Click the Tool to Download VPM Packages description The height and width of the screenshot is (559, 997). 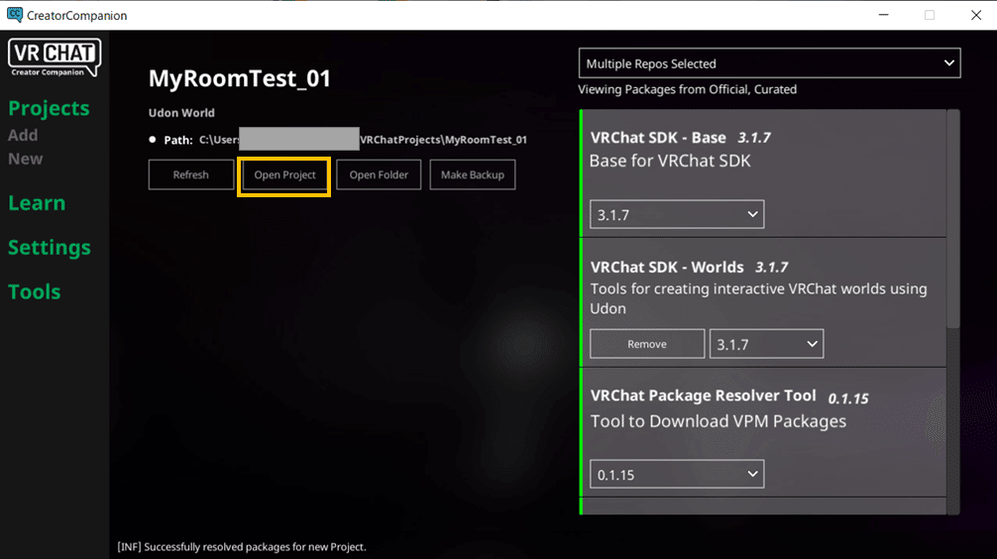pyautogui.click(x=719, y=421)
